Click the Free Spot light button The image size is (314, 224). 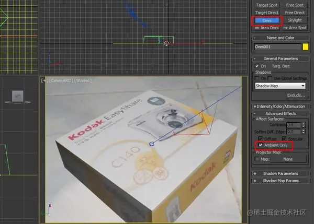click(295, 5)
